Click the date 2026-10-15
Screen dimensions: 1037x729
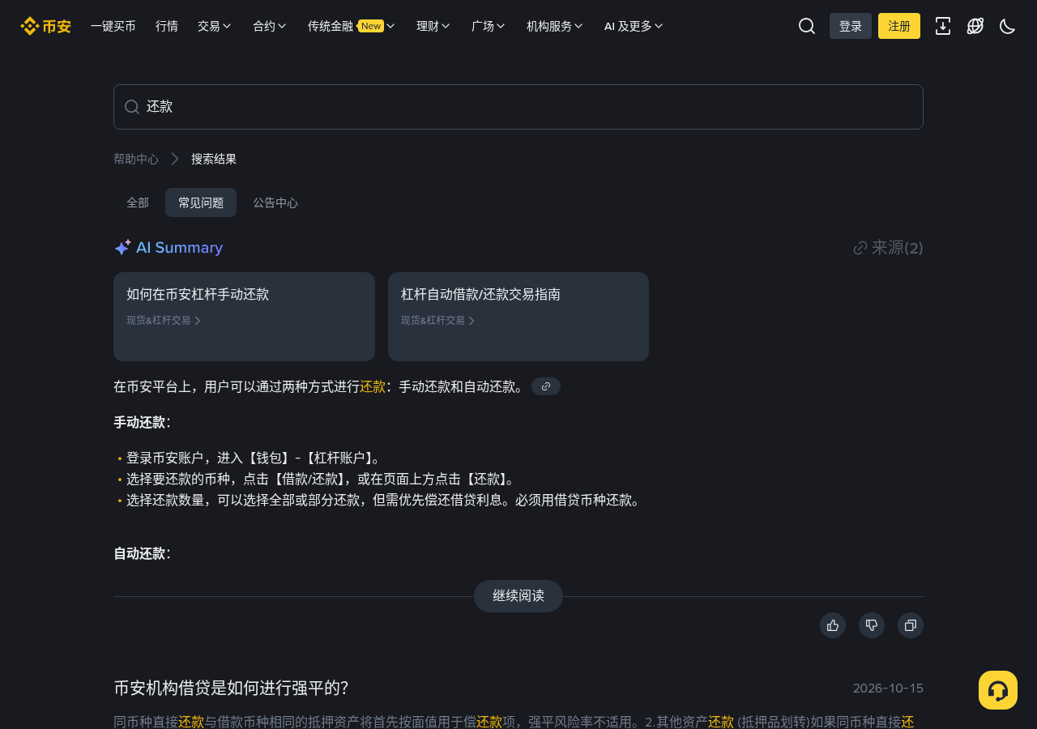click(888, 688)
